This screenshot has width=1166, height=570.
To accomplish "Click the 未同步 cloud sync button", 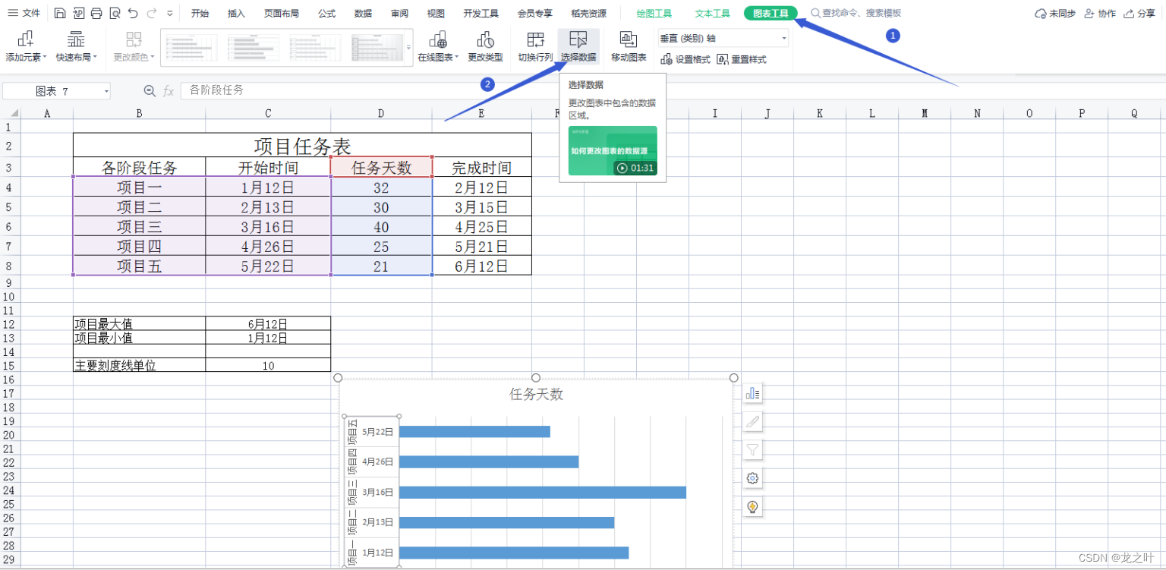I will 1055,14.
